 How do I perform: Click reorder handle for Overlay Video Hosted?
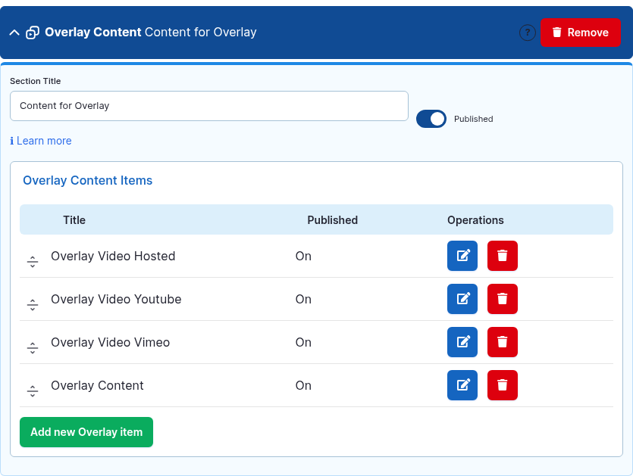pyautogui.click(x=33, y=262)
